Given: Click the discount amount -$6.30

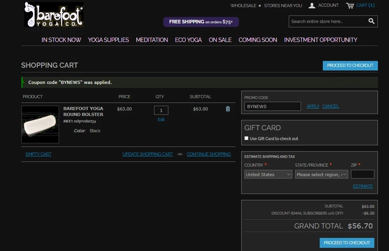Looking at the screenshot, I should [368, 213].
